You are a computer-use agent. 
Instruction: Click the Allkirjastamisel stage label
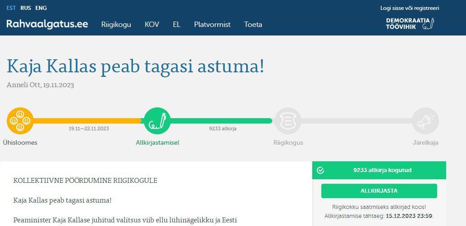pyautogui.click(x=158, y=143)
